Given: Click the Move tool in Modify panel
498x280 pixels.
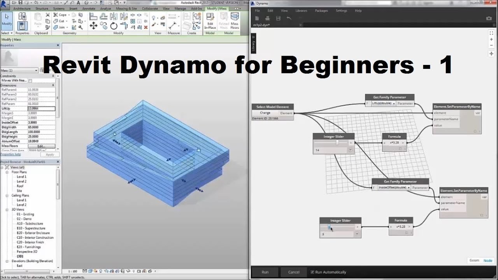Looking at the screenshot, I should pos(93,26).
